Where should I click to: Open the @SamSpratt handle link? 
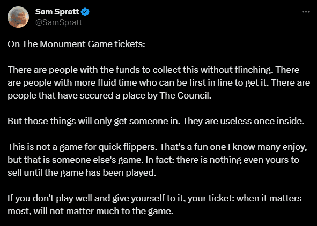[58, 22]
